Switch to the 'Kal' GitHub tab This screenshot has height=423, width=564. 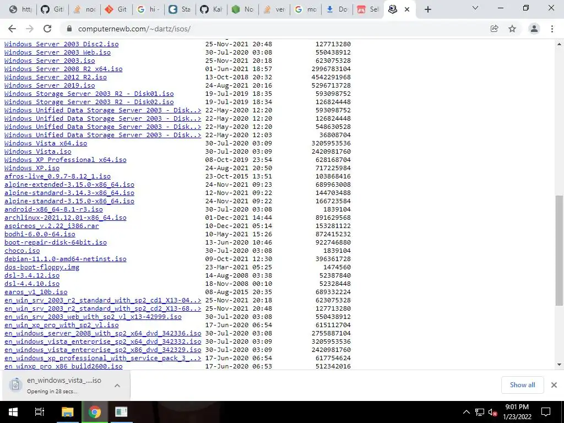pyautogui.click(x=211, y=9)
